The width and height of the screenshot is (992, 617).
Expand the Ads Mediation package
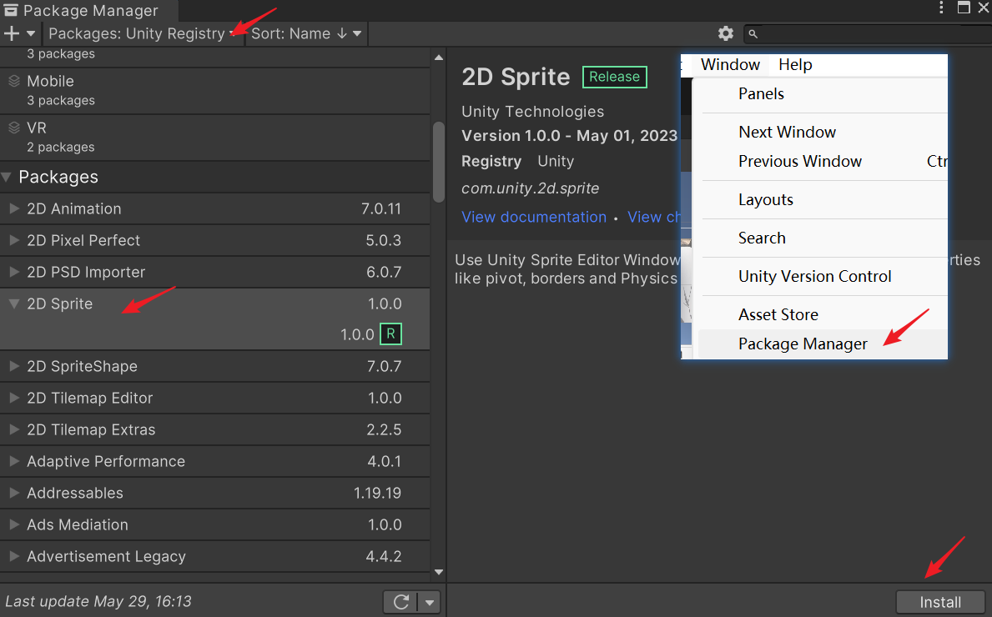(14, 524)
